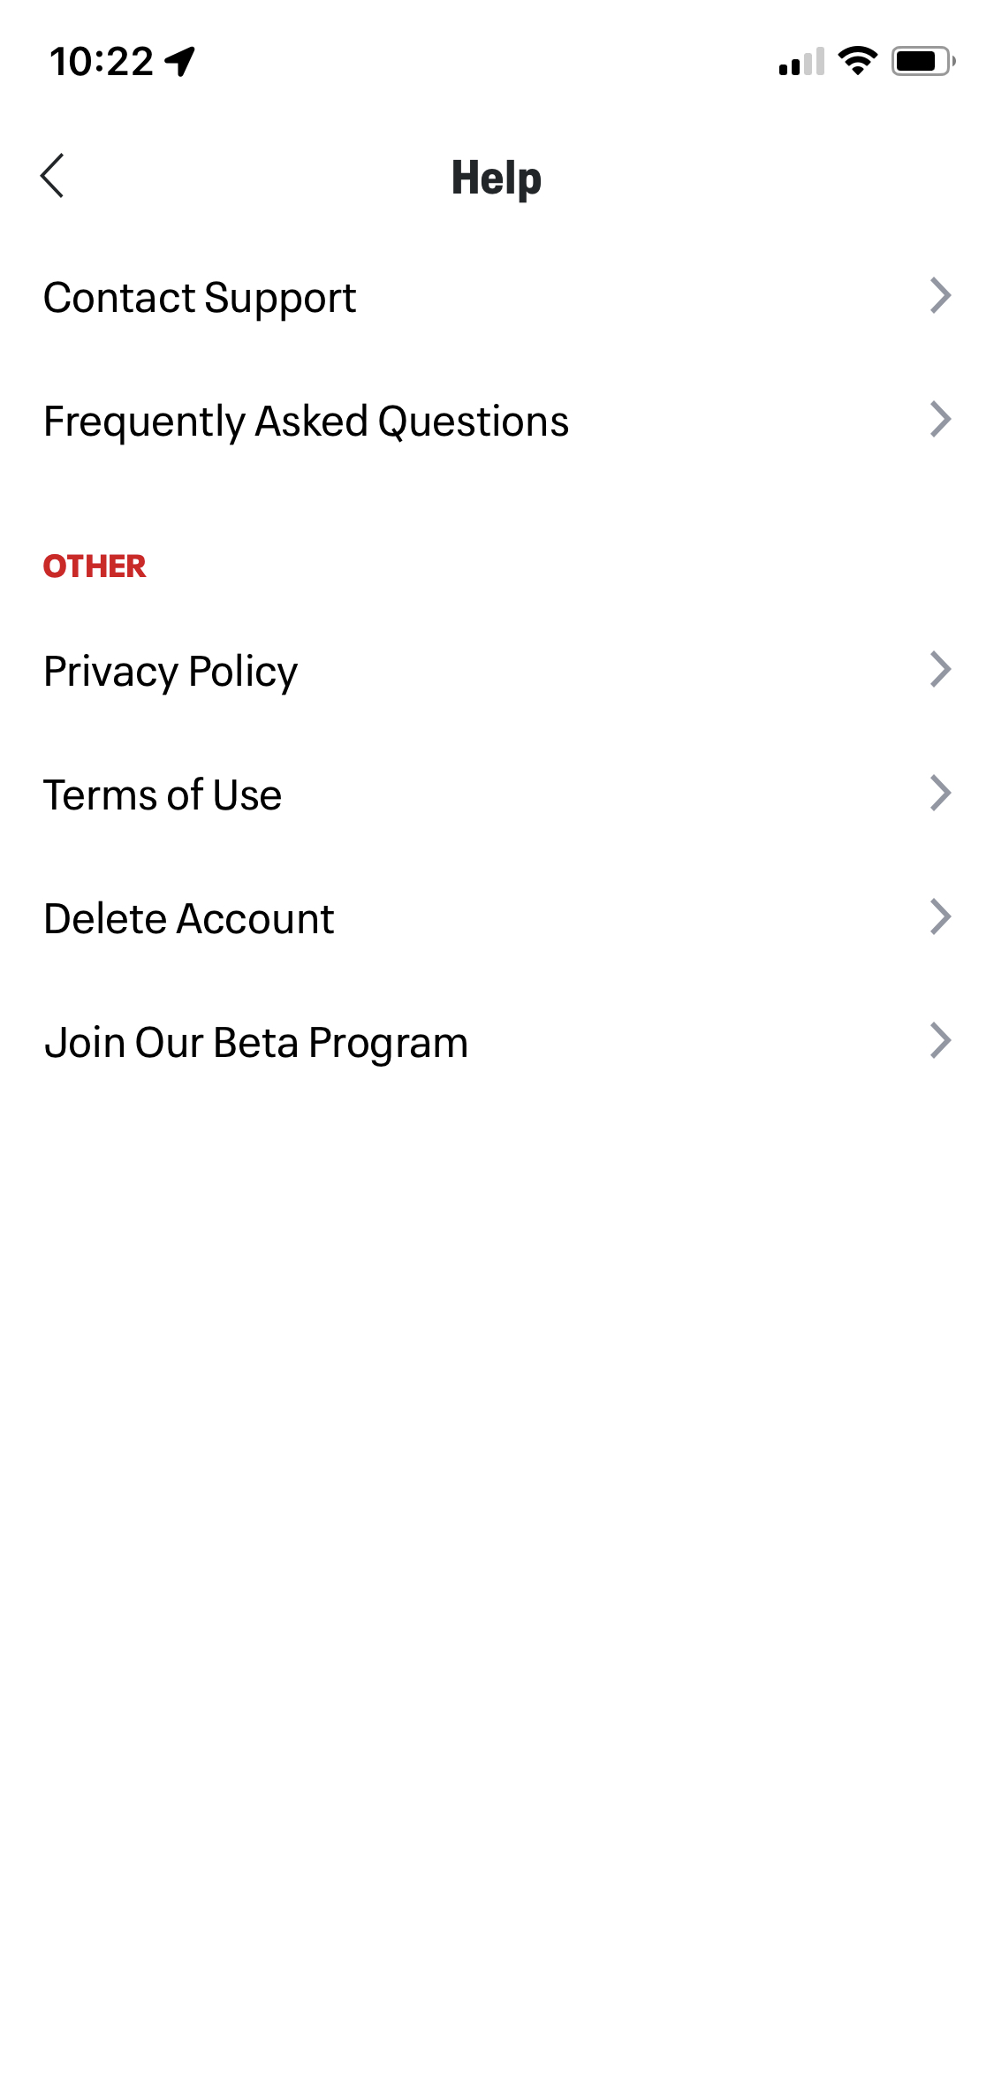The height and width of the screenshot is (2098, 994).
Task: Tap chevron next to Join Our Beta Program
Action: coord(941,1041)
